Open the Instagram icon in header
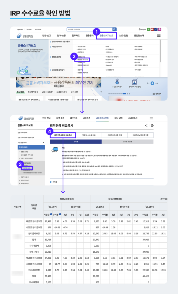 160,29
